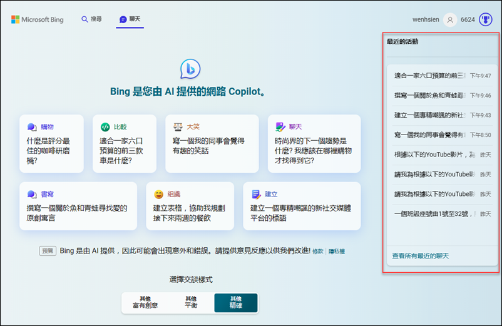
Task: Open recent chat 寫一個我的同事會覺得有
Action: tap(443, 135)
